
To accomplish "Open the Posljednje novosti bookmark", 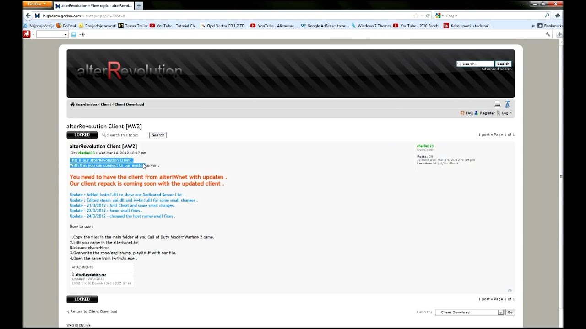I will (98, 26).
